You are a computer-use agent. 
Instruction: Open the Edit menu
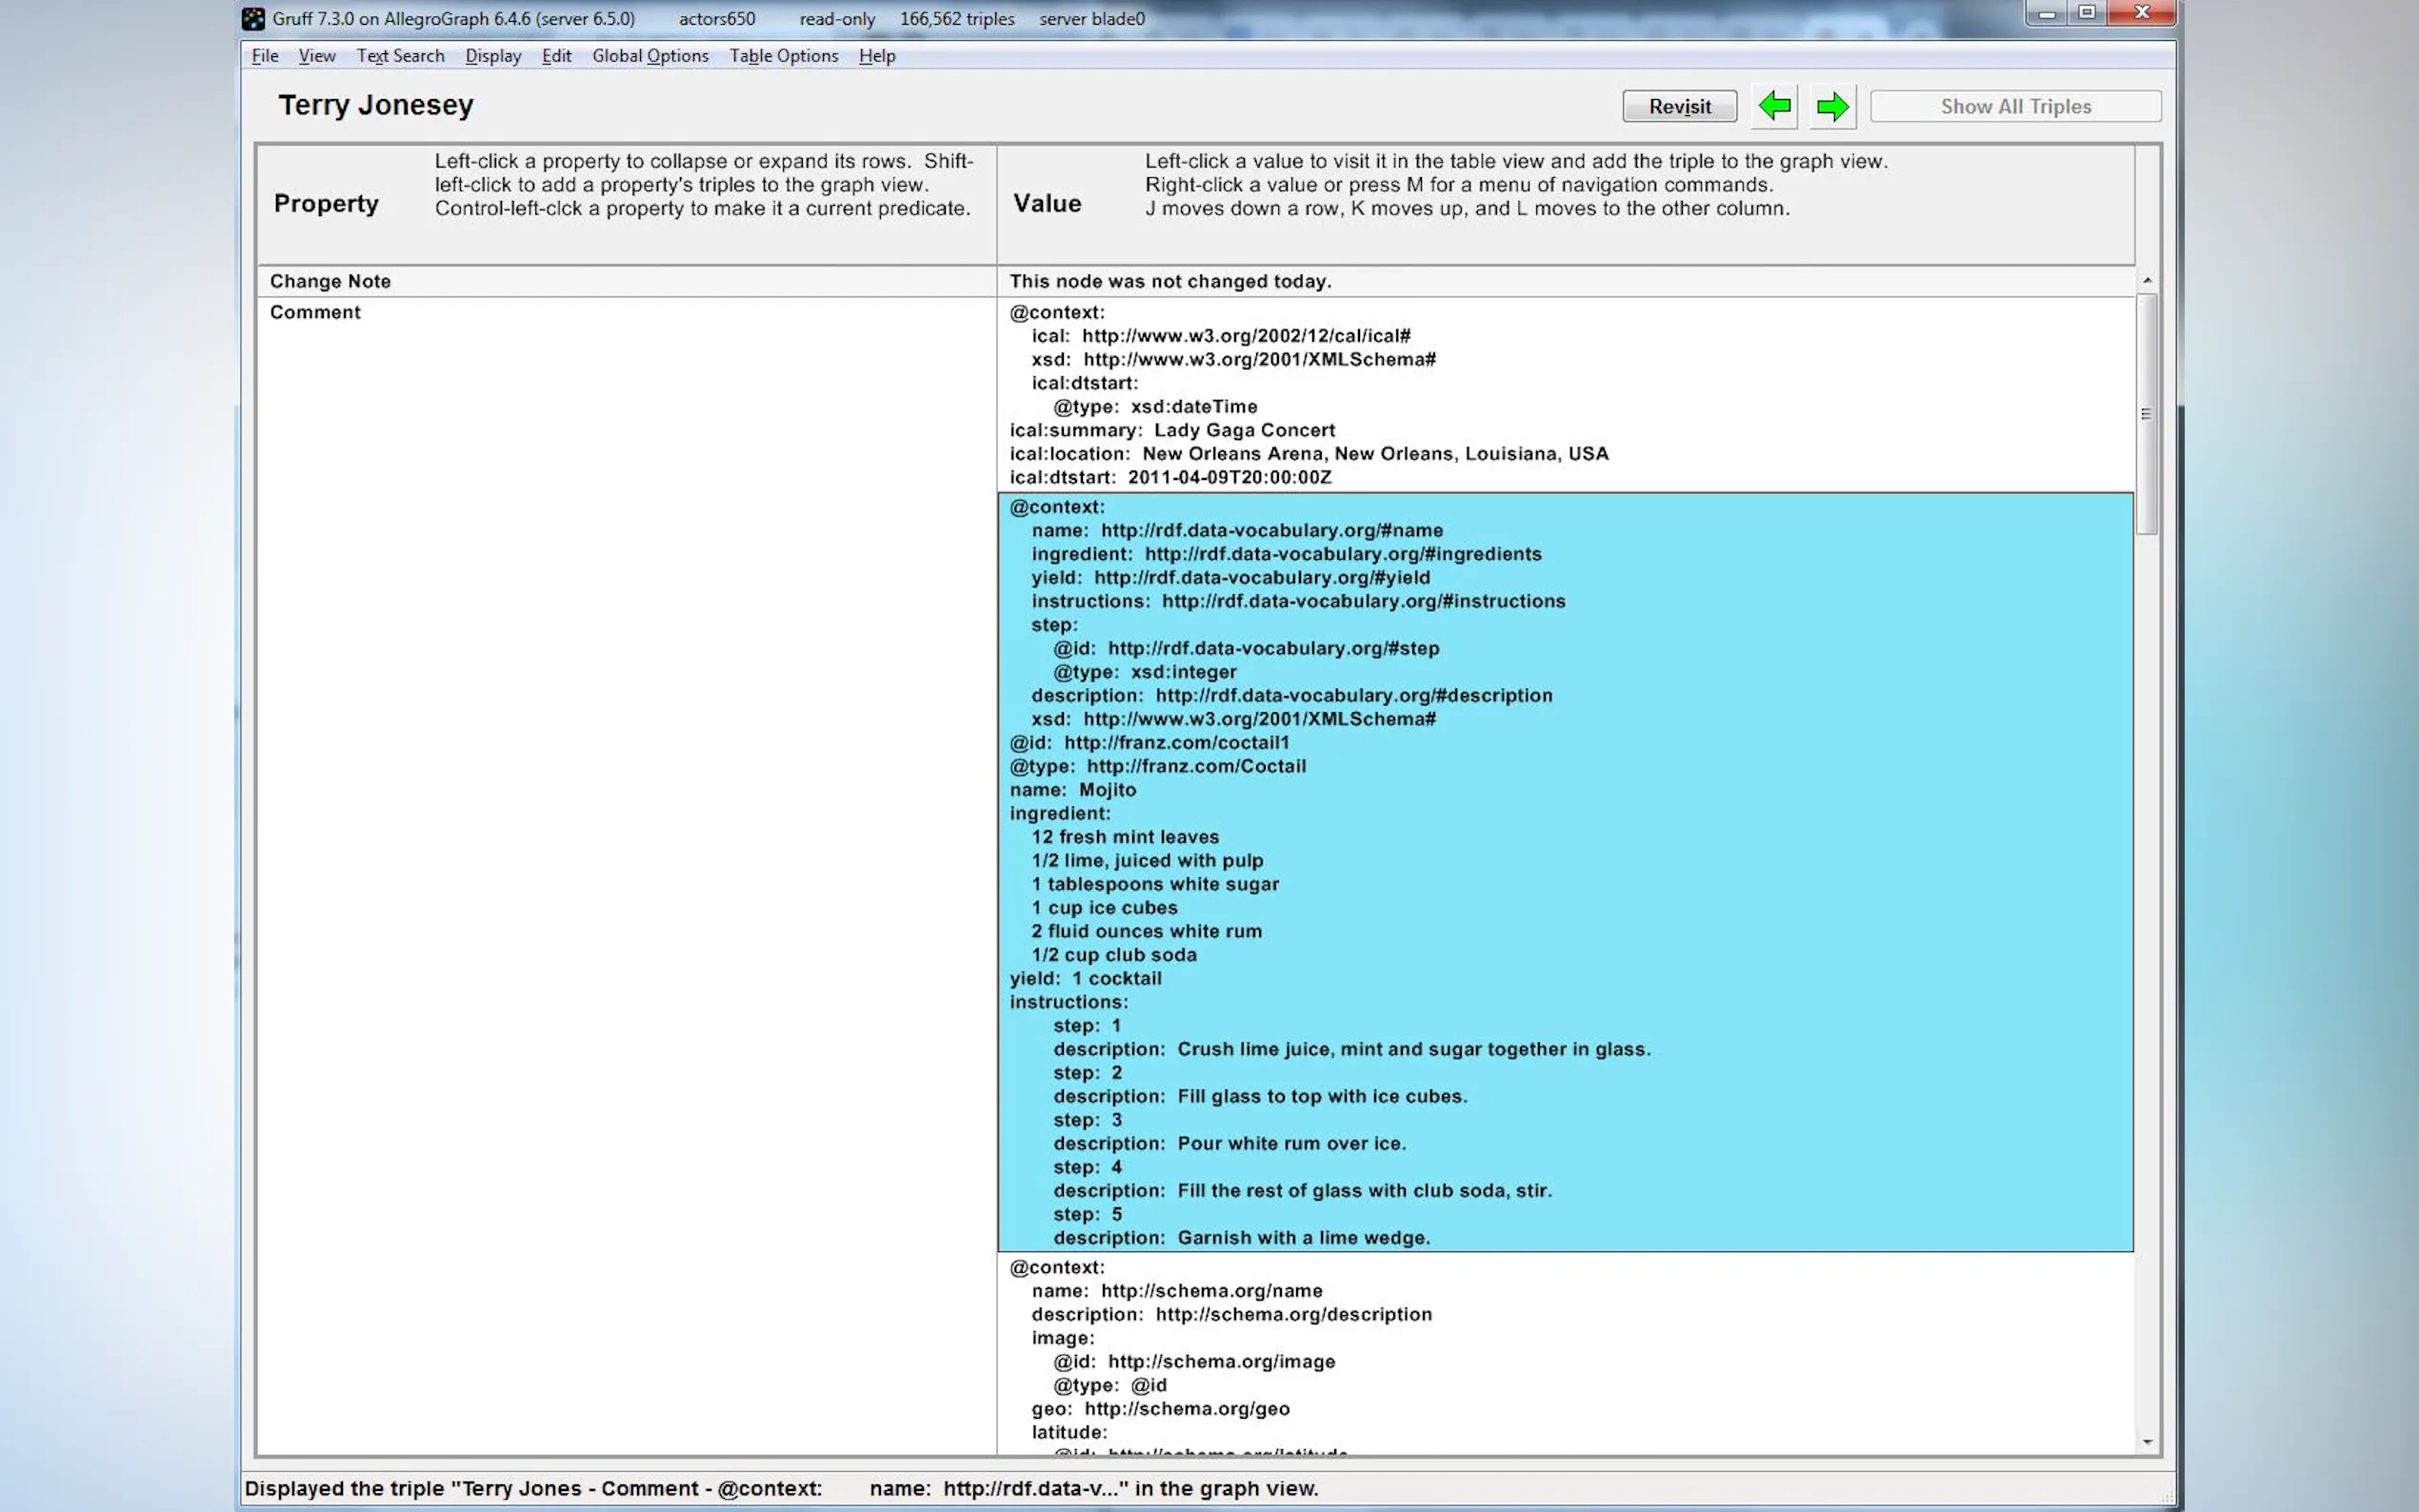pyautogui.click(x=556, y=56)
